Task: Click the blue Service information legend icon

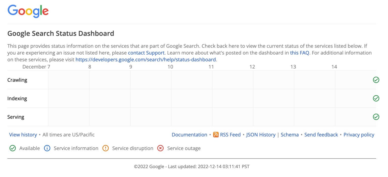Action: click(x=47, y=148)
